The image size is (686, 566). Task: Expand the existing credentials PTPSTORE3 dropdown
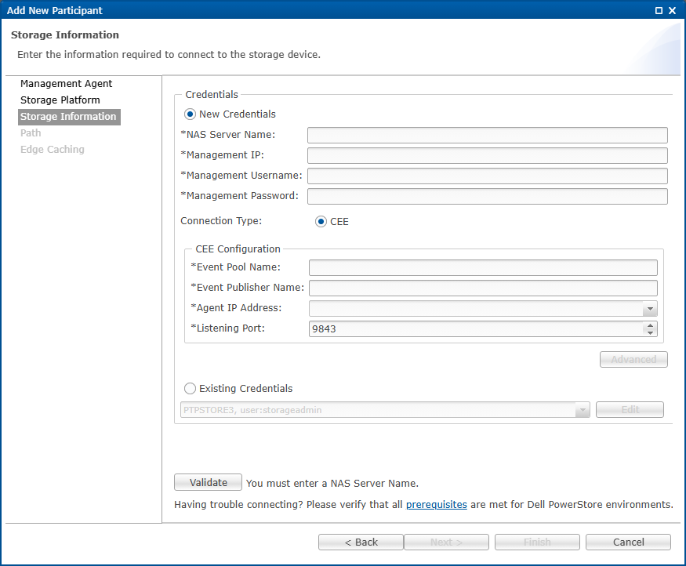click(583, 410)
